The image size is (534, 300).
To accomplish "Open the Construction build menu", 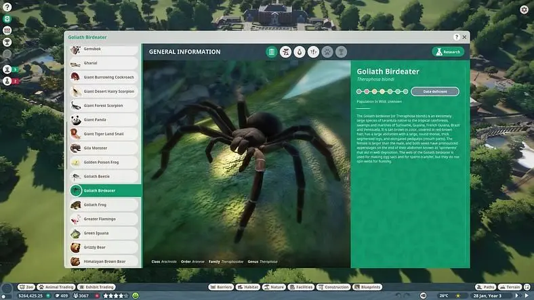I will pyautogui.click(x=333, y=287).
